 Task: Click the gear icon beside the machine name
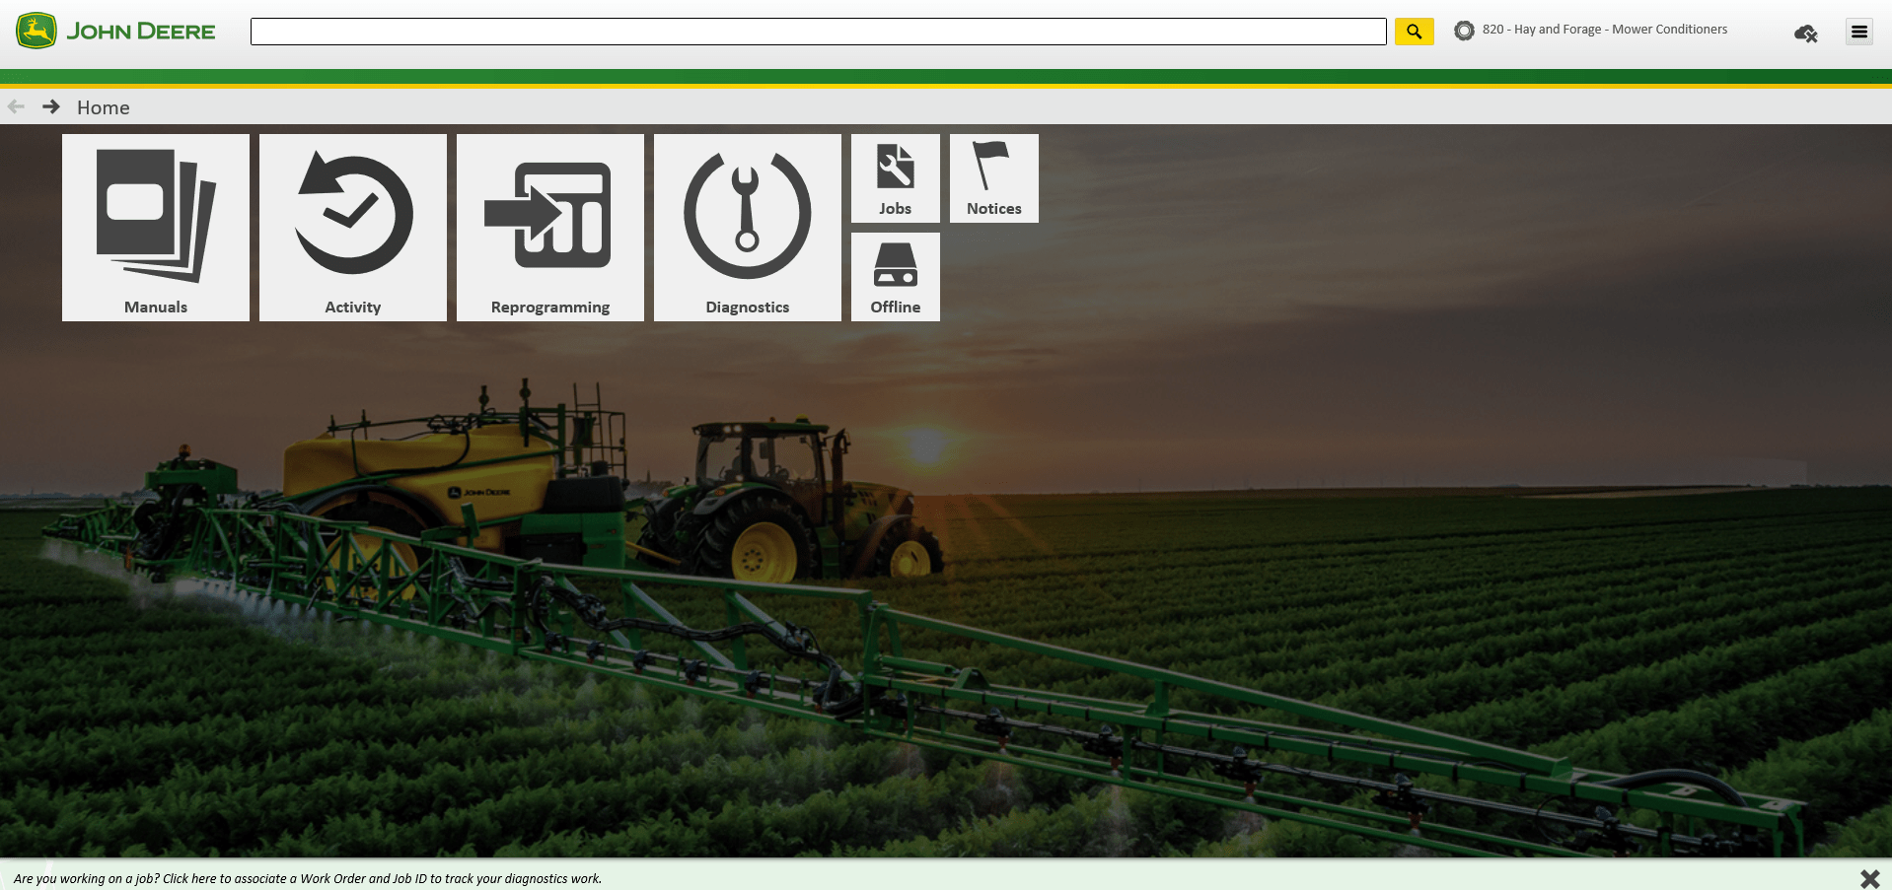(x=1464, y=31)
